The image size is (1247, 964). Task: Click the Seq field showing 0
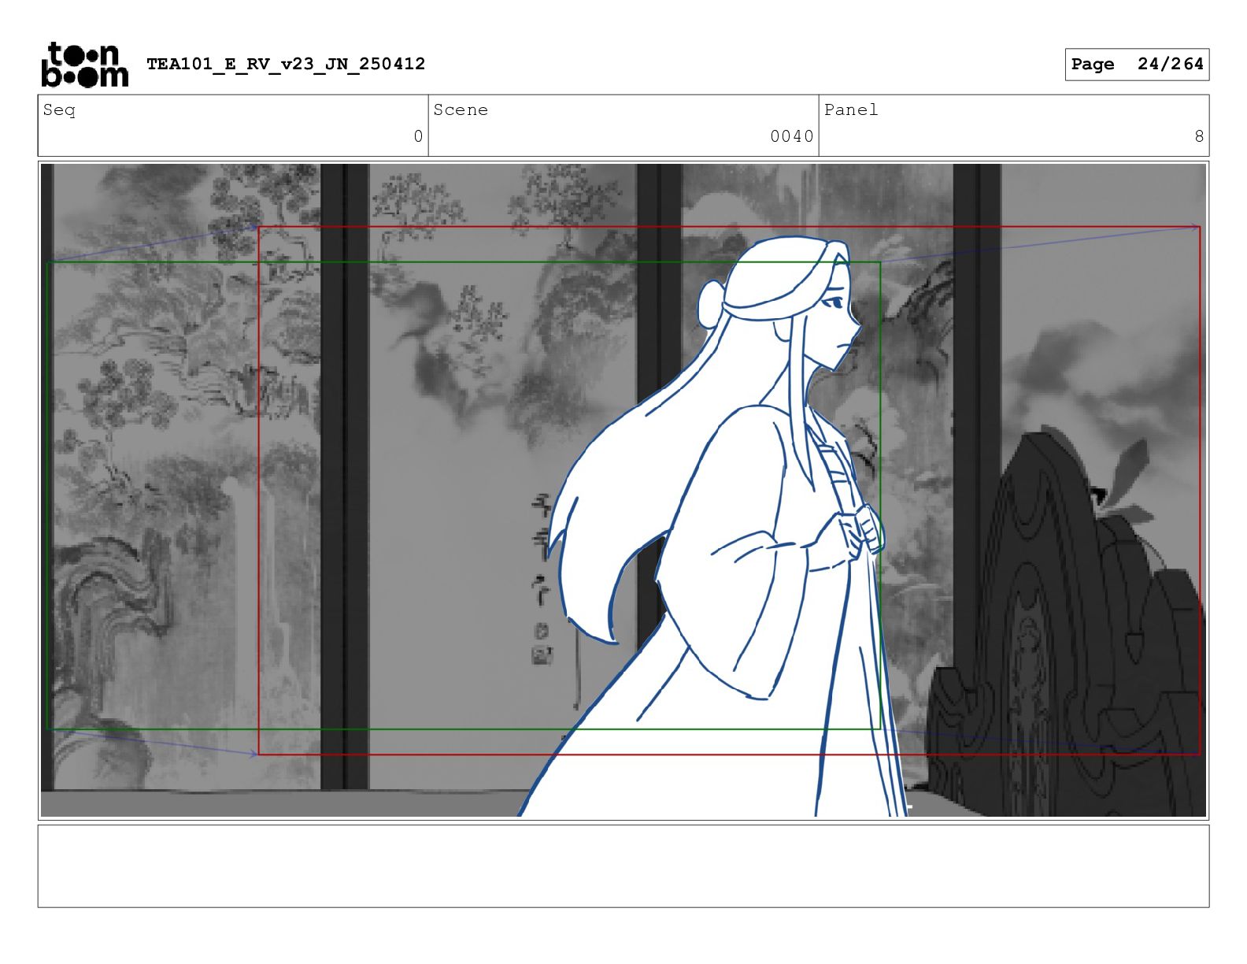pyautogui.click(x=233, y=126)
